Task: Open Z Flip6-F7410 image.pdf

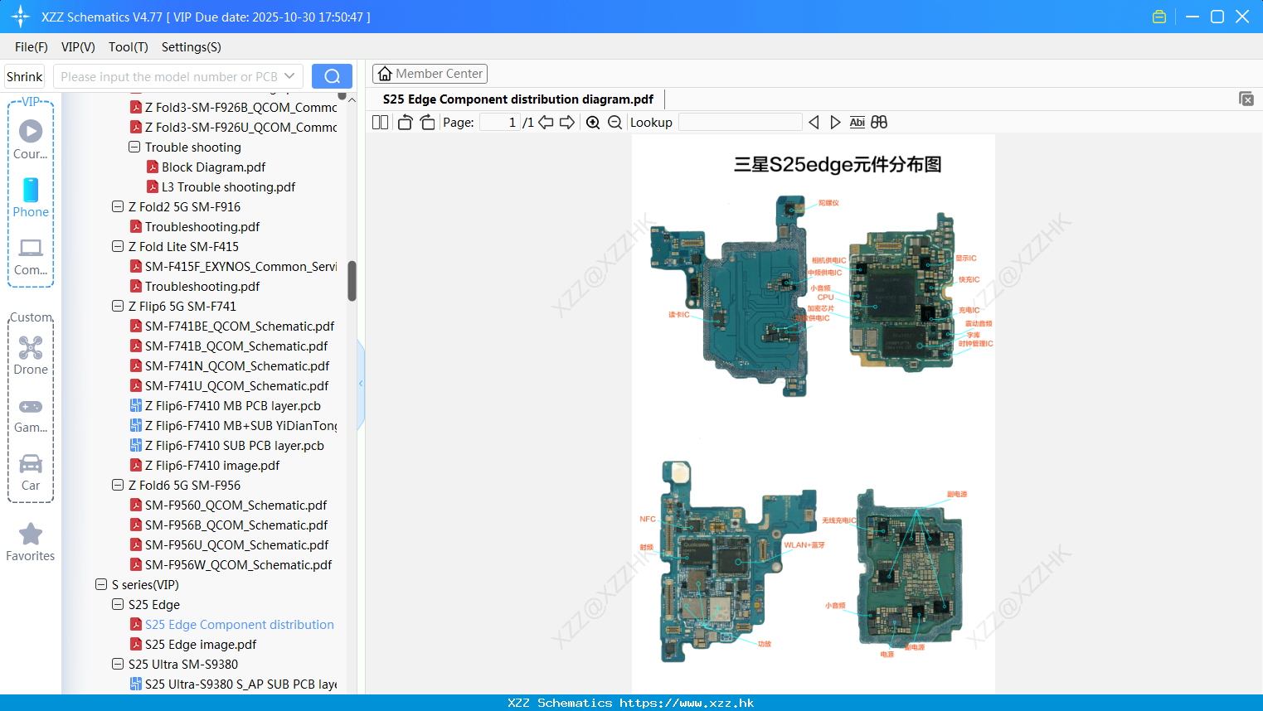Action: pyautogui.click(x=212, y=465)
